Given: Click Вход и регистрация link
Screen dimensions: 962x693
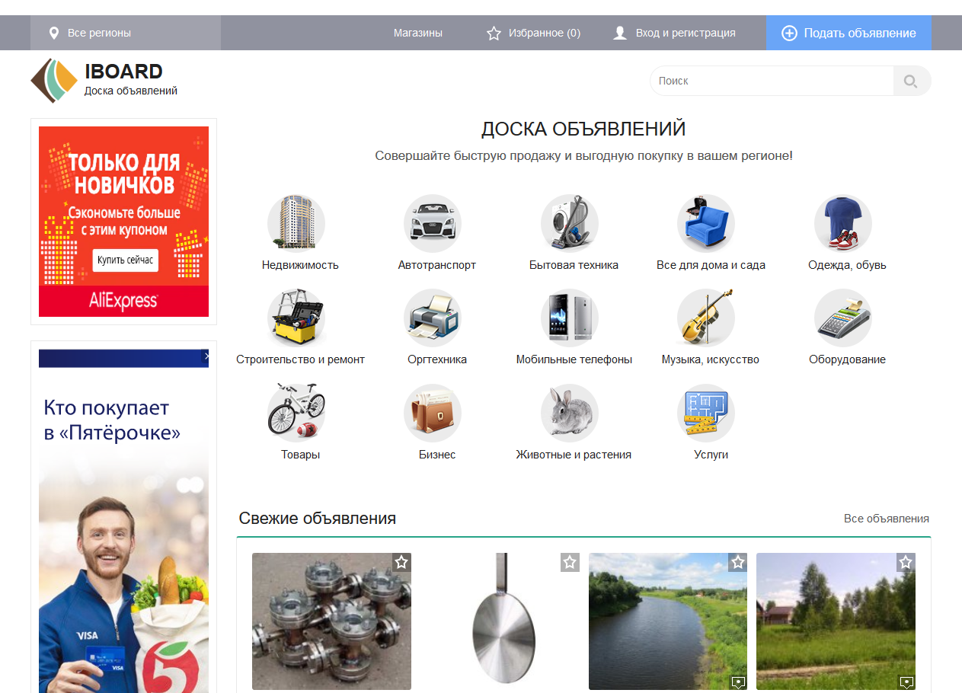Looking at the screenshot, I should coord(675,33).
